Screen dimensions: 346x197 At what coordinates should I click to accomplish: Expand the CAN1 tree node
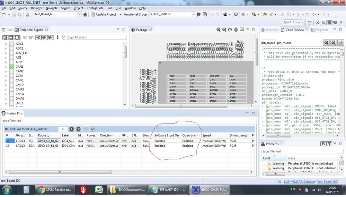(x=6, y=67)
